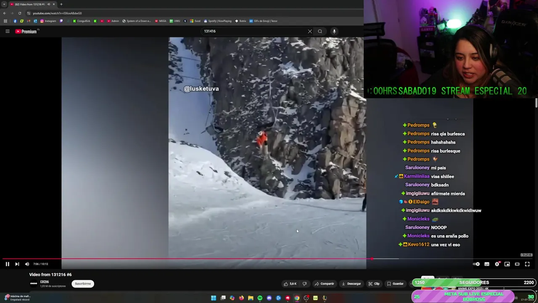Image resolution: width=538 pixels, height=303 pixels.
Task: Click chat message 'es una araña pollo'
Action: coord(450,236)
